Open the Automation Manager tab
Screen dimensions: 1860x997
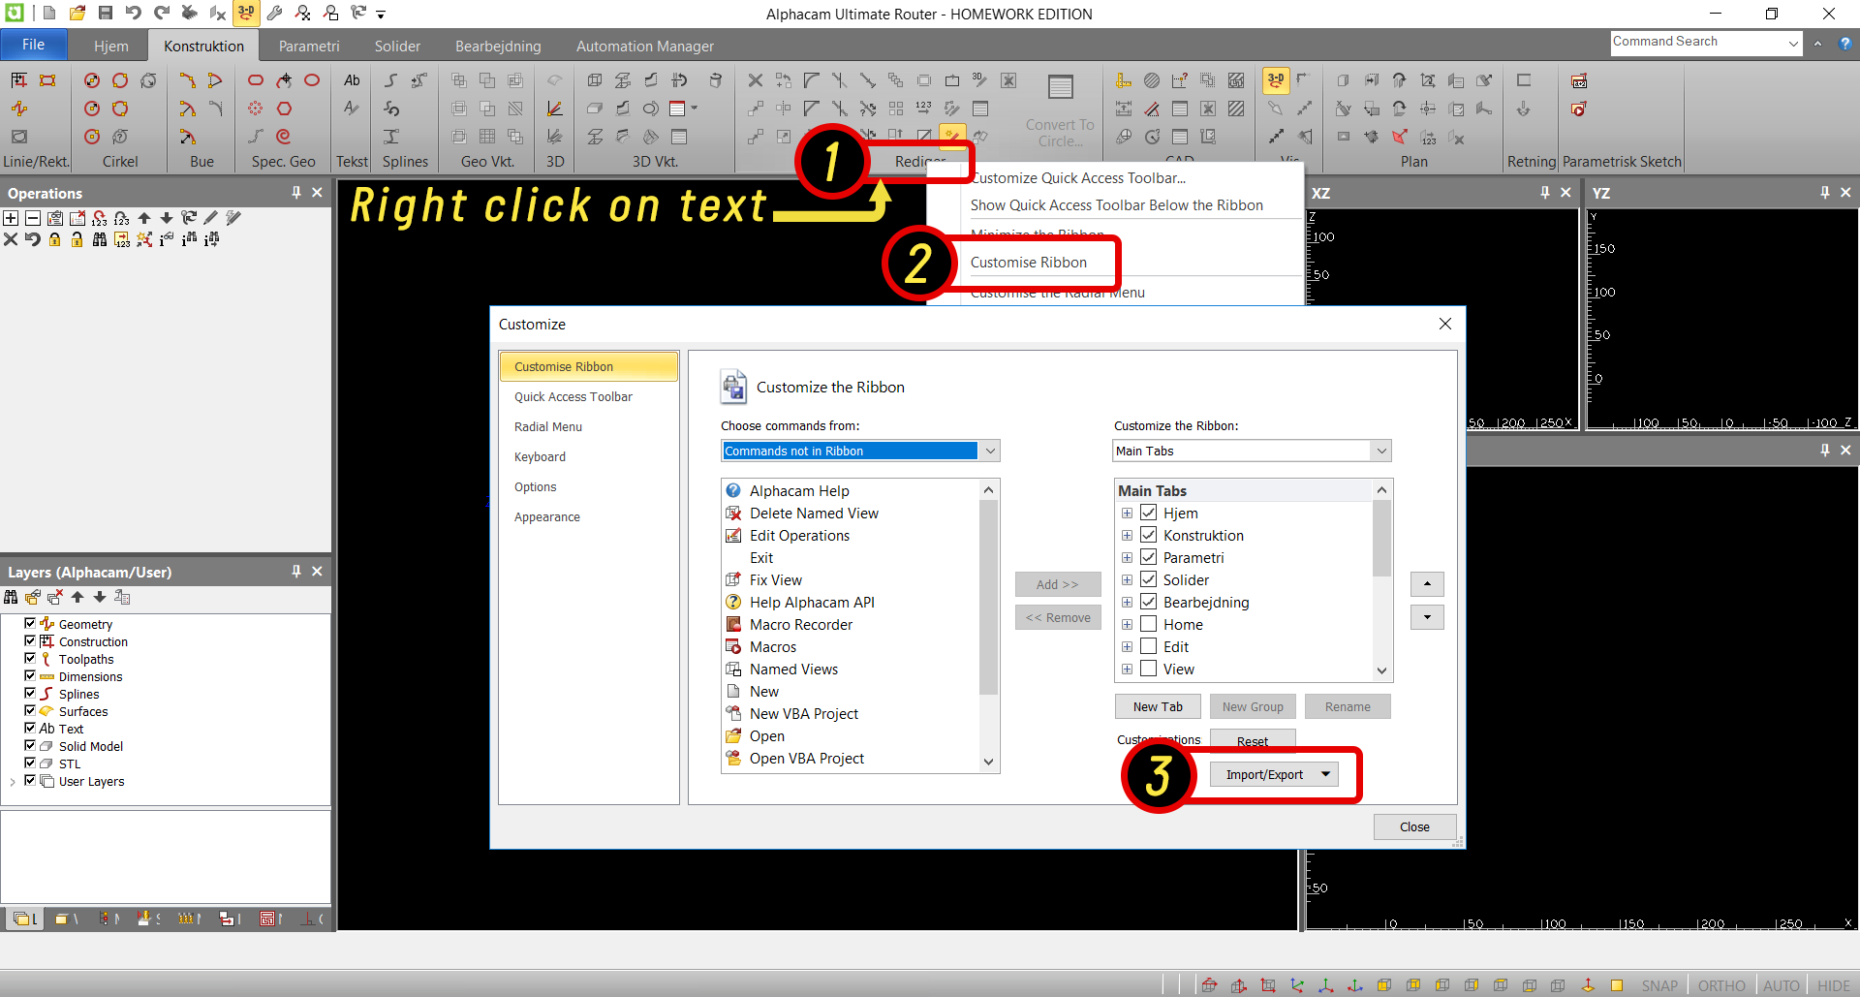click(645, 46)
